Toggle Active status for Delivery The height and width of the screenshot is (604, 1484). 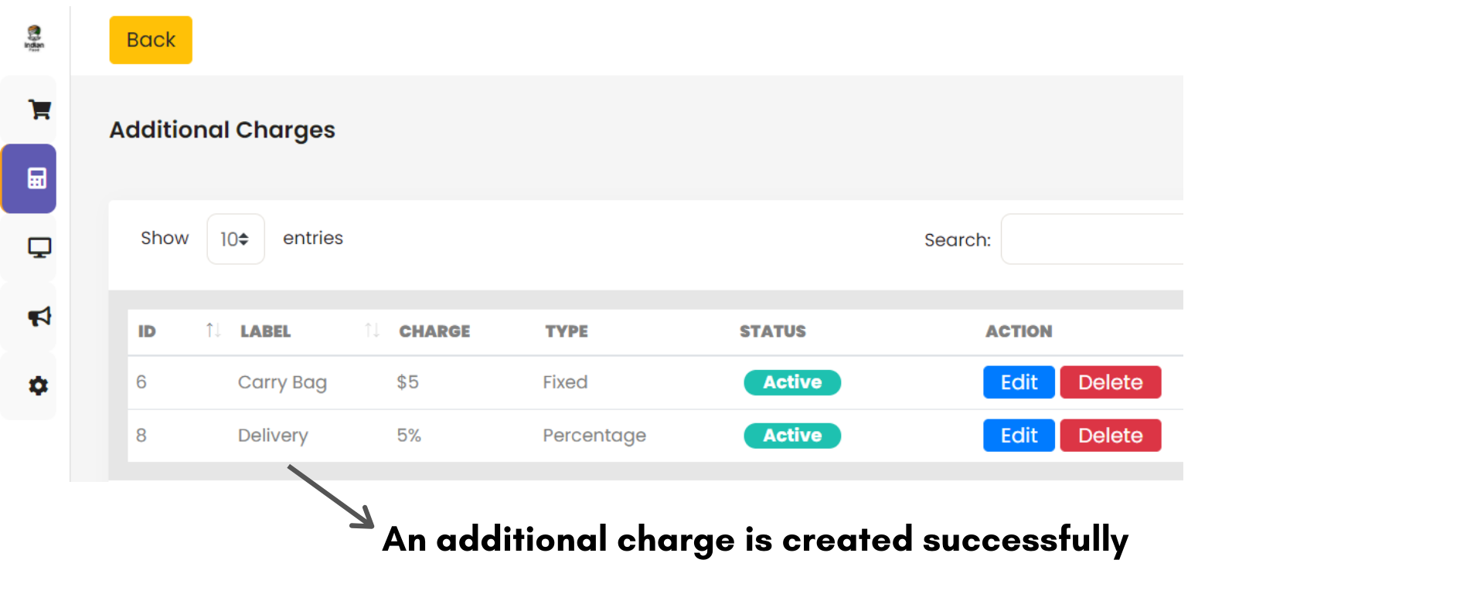(x=791, y=436)
